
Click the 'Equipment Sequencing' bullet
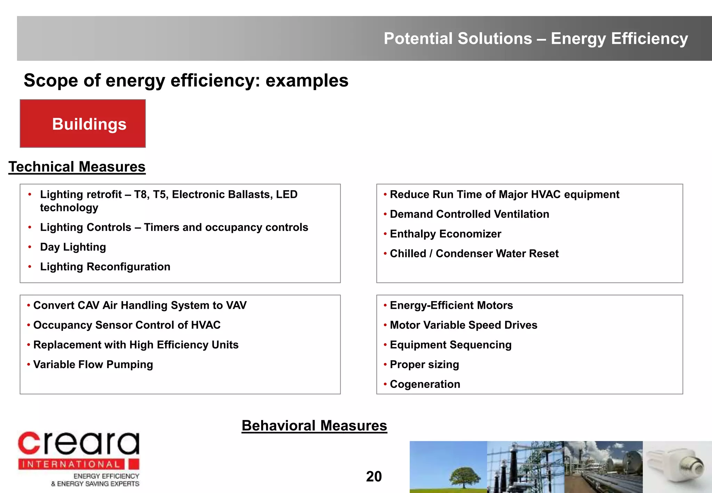[451, 345]
